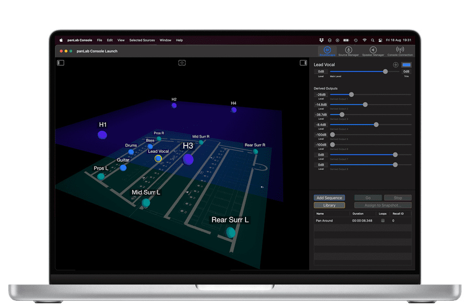
Task: Open the Help menu
Action: (179, 40)
